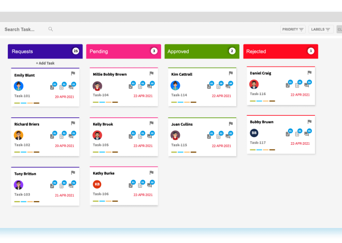Click the + Add Task button
Screen dimensions: 342x243
coord(45,63)
